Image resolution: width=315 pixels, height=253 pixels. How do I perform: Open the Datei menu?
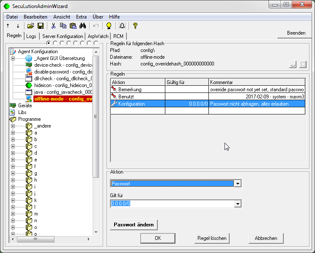pyautogui.click(x=12, y=17)
